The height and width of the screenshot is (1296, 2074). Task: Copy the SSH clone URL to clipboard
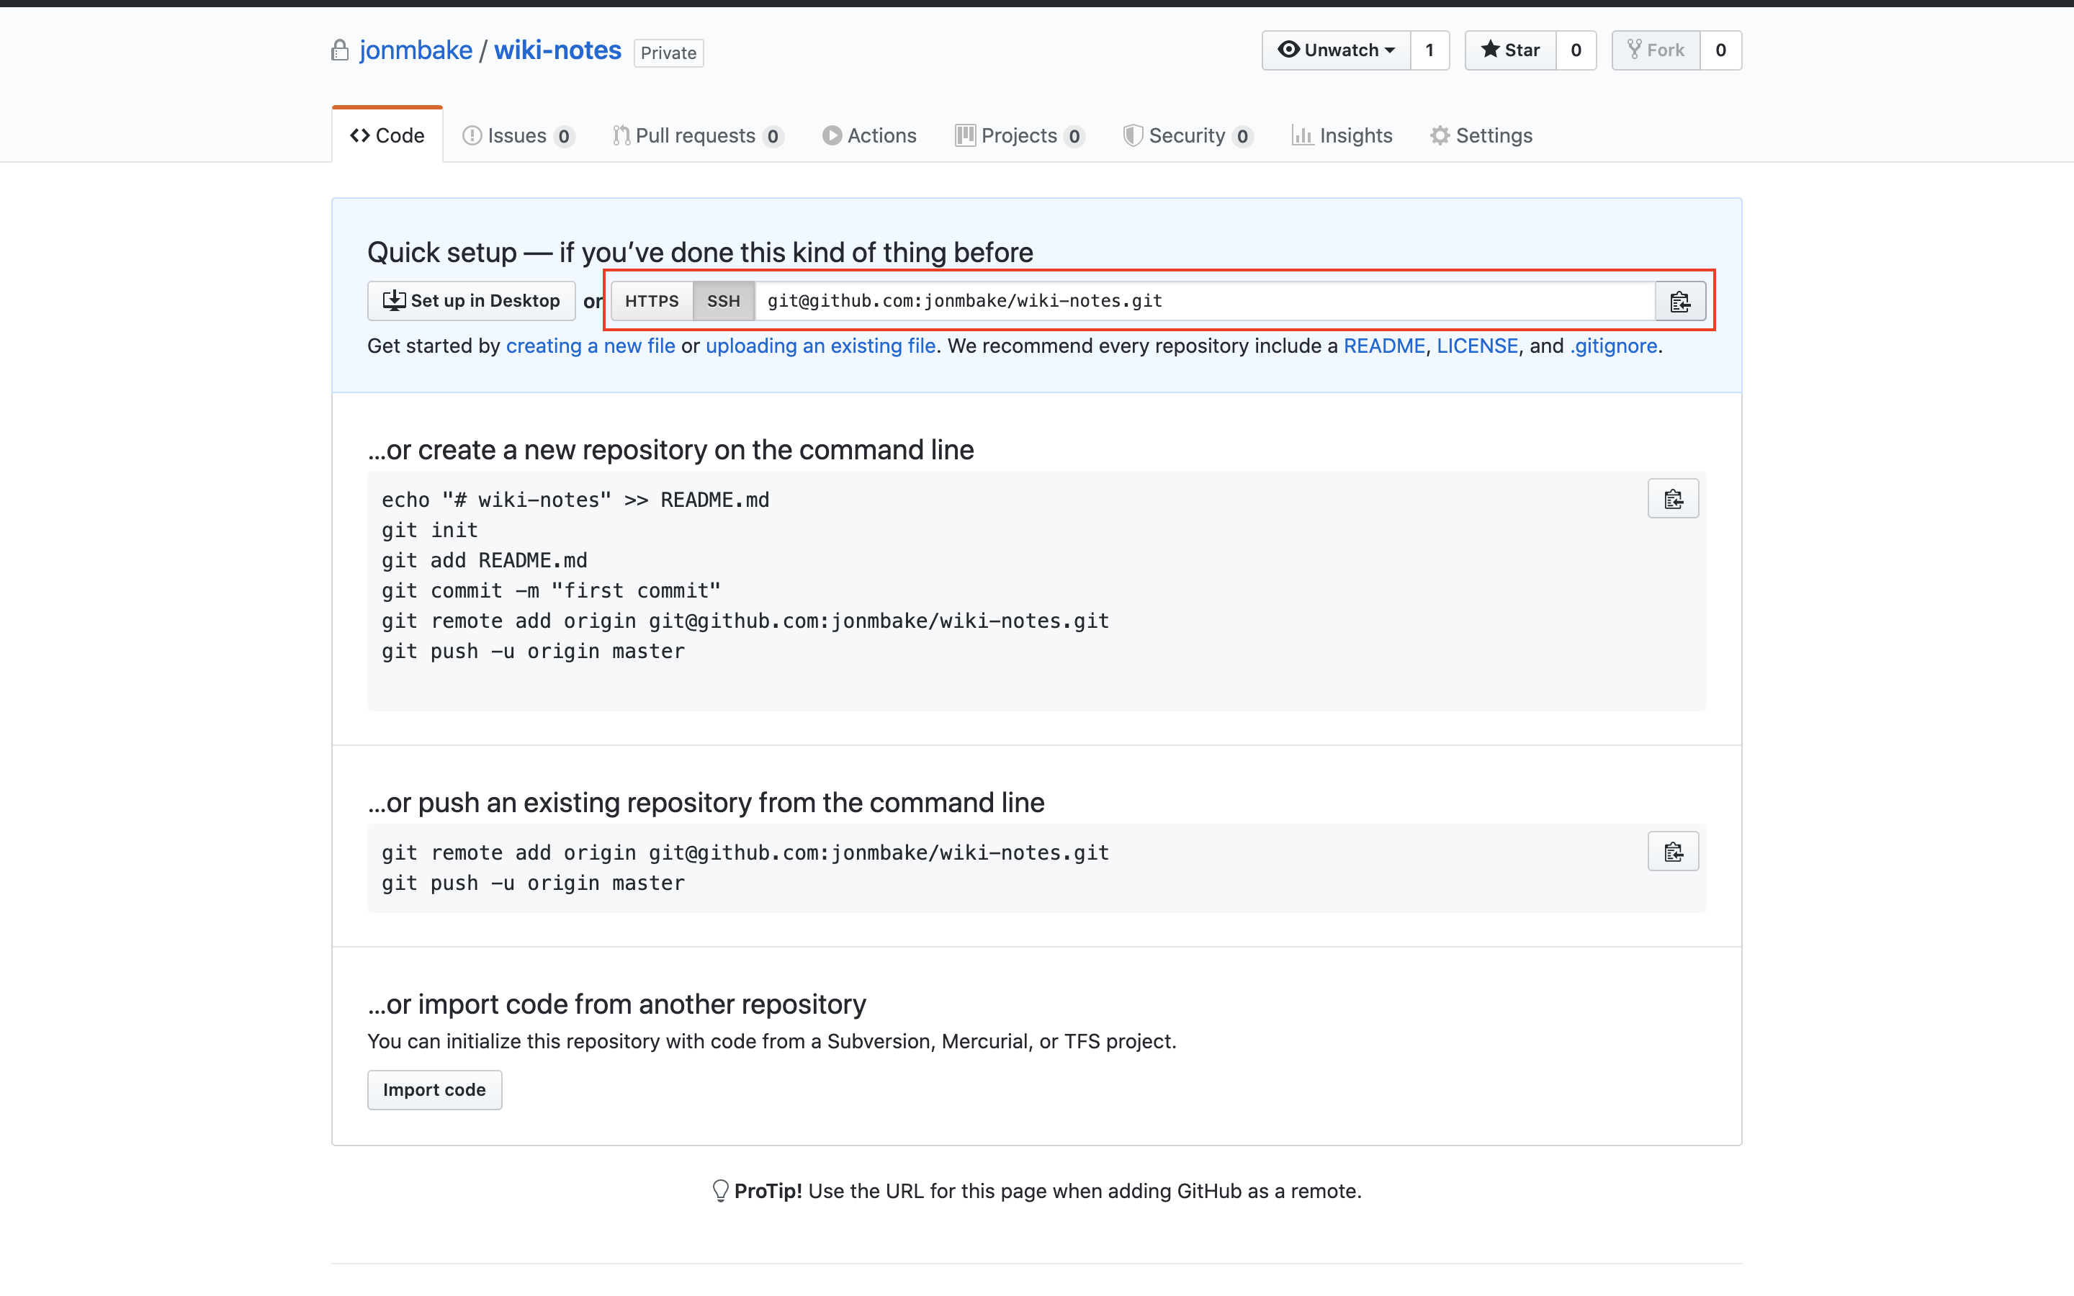pyautogui.click(x=1679, y=301)
